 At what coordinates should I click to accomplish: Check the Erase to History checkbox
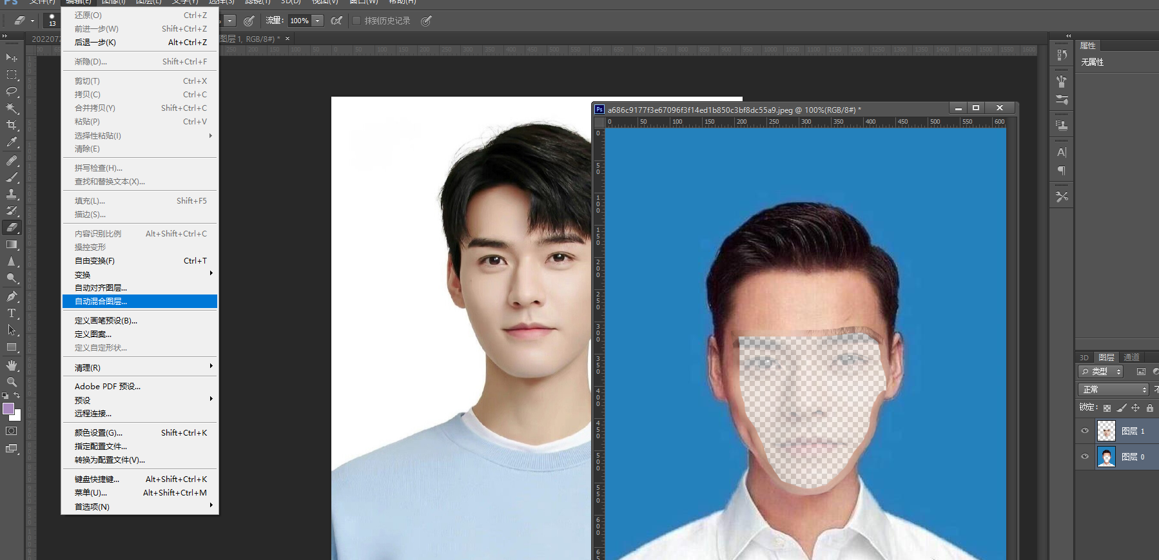tap(356, 21)
